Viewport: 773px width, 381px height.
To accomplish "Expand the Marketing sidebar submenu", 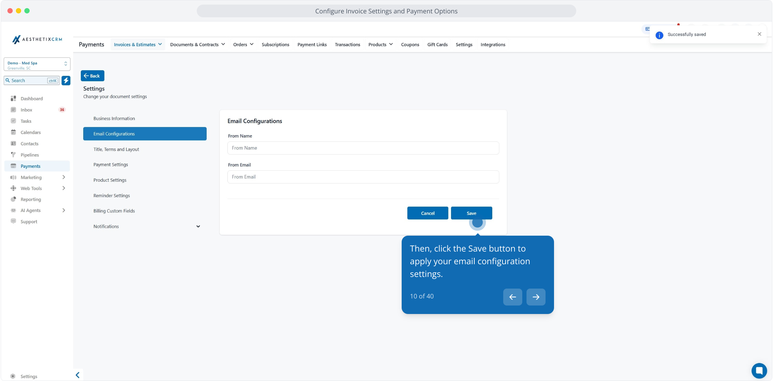I will [63, 177].
